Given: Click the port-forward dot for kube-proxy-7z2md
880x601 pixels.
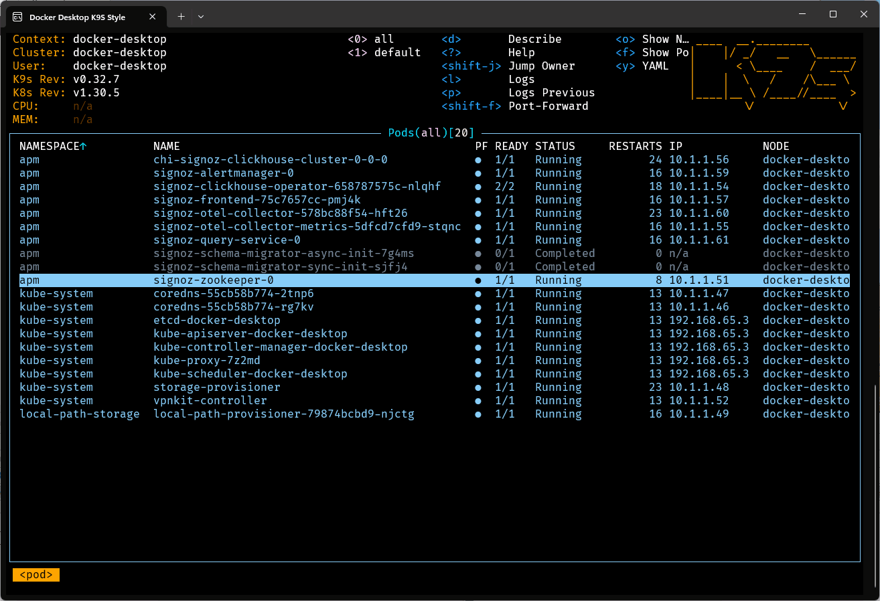Looking at the screenshot, I should [478, 361].
